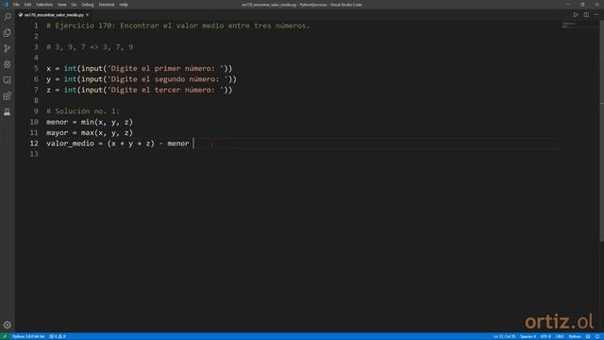
Task: Open the Remote Explorer view
Action: 8,80
